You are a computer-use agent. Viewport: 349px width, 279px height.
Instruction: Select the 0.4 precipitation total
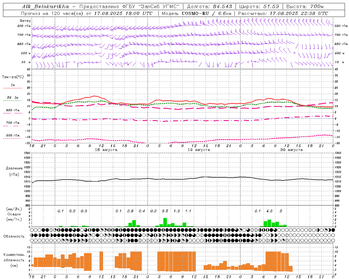coord(142,211)
